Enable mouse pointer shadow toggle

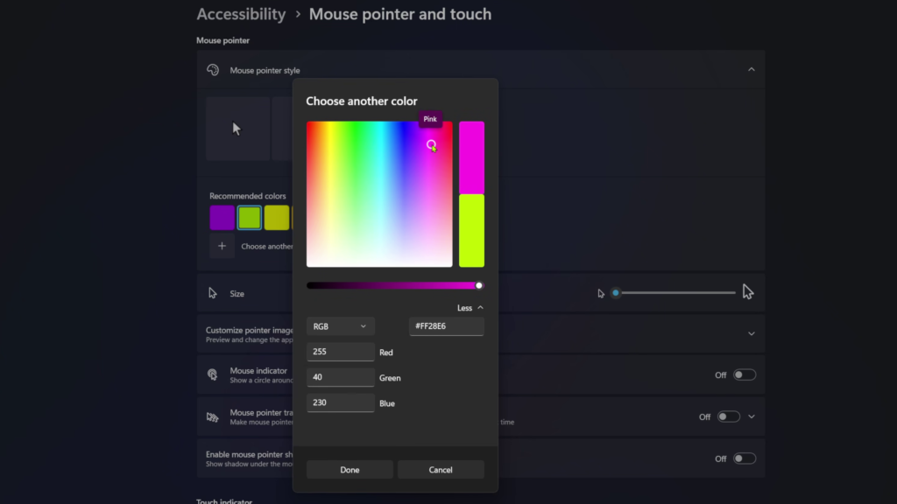coord(745,458)
